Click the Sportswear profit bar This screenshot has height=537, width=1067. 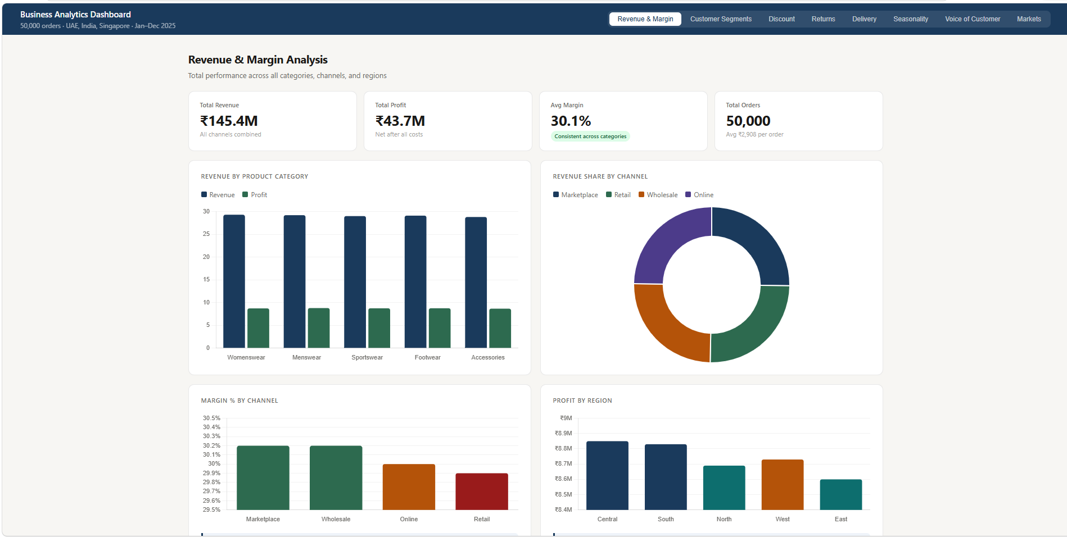coord(379,328)
